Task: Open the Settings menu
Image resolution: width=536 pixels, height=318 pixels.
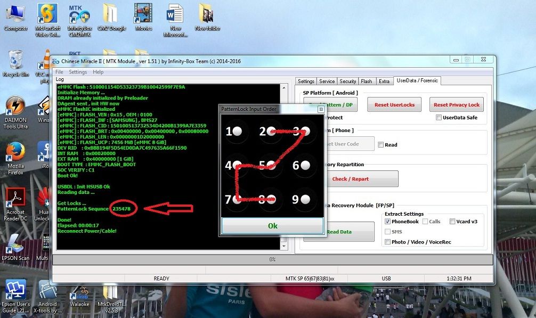Action: (x=78, y=72)
